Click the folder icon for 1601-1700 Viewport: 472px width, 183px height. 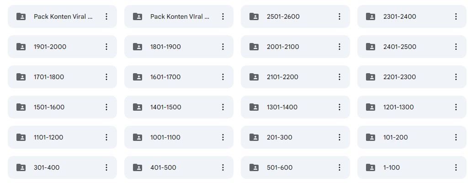138,77
